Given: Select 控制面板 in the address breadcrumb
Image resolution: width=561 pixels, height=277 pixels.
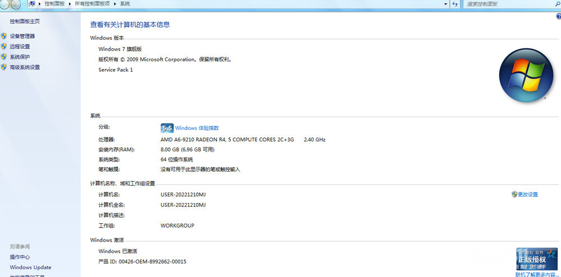Looking at the screenshot, I should 55,4.
